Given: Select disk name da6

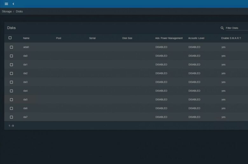Looking at the screenshot, I should click(x=25, y=108).
